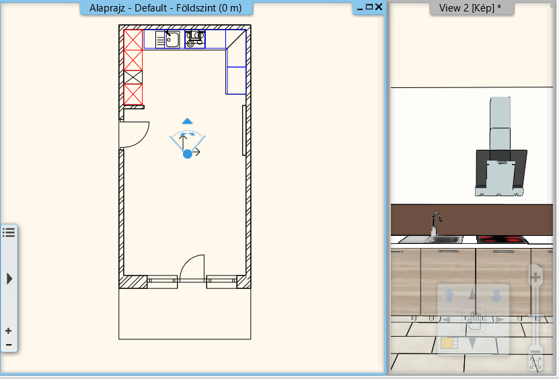The width and height of the screenshot is (559, 379).
Task: Select the hand pan tool in navigator
Action: 474,319
